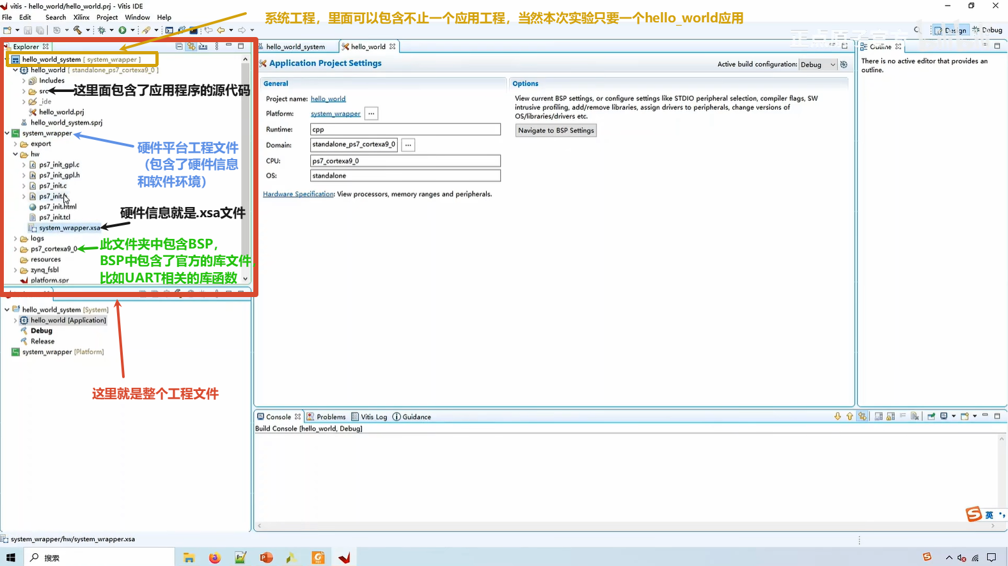Click Explorer's import/focus toolbar icon

click(x=203, y=47)
